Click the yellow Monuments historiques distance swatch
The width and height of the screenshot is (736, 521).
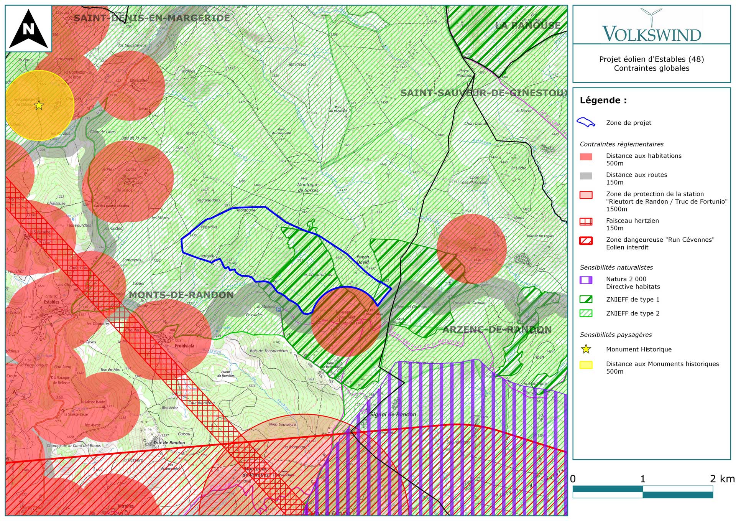pyautogui.click(x=586, y=365)
